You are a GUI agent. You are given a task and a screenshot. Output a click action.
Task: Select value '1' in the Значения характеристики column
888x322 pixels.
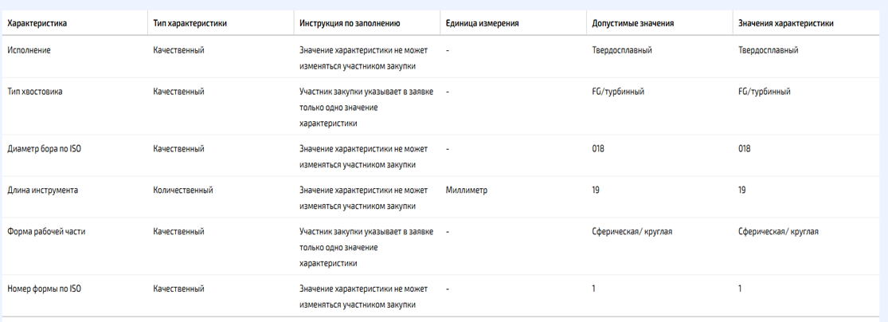click(740, 289)
